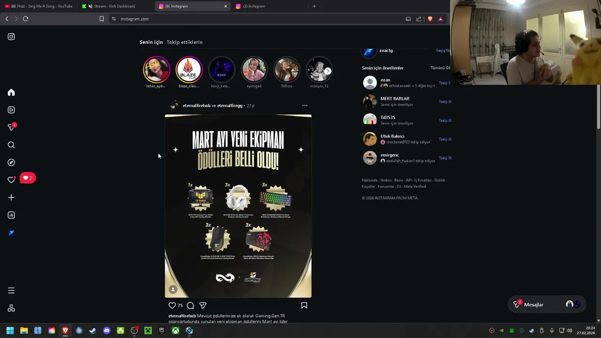Open the Mesajlar floating panel
Viewport: 601px width, 338px height.
(547, 305)
